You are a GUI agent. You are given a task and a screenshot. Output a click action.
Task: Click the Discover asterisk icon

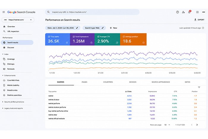(x=4, y=47)
